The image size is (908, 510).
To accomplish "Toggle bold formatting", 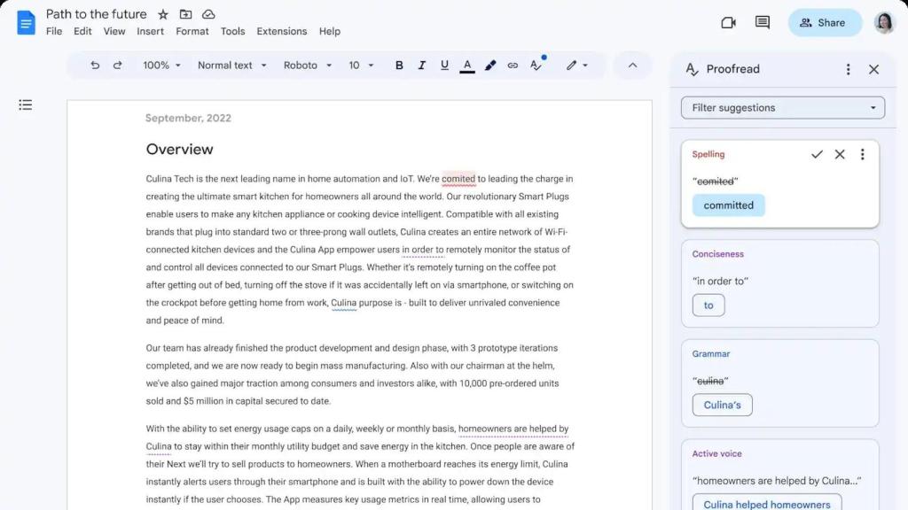I will tap(399, 65).
